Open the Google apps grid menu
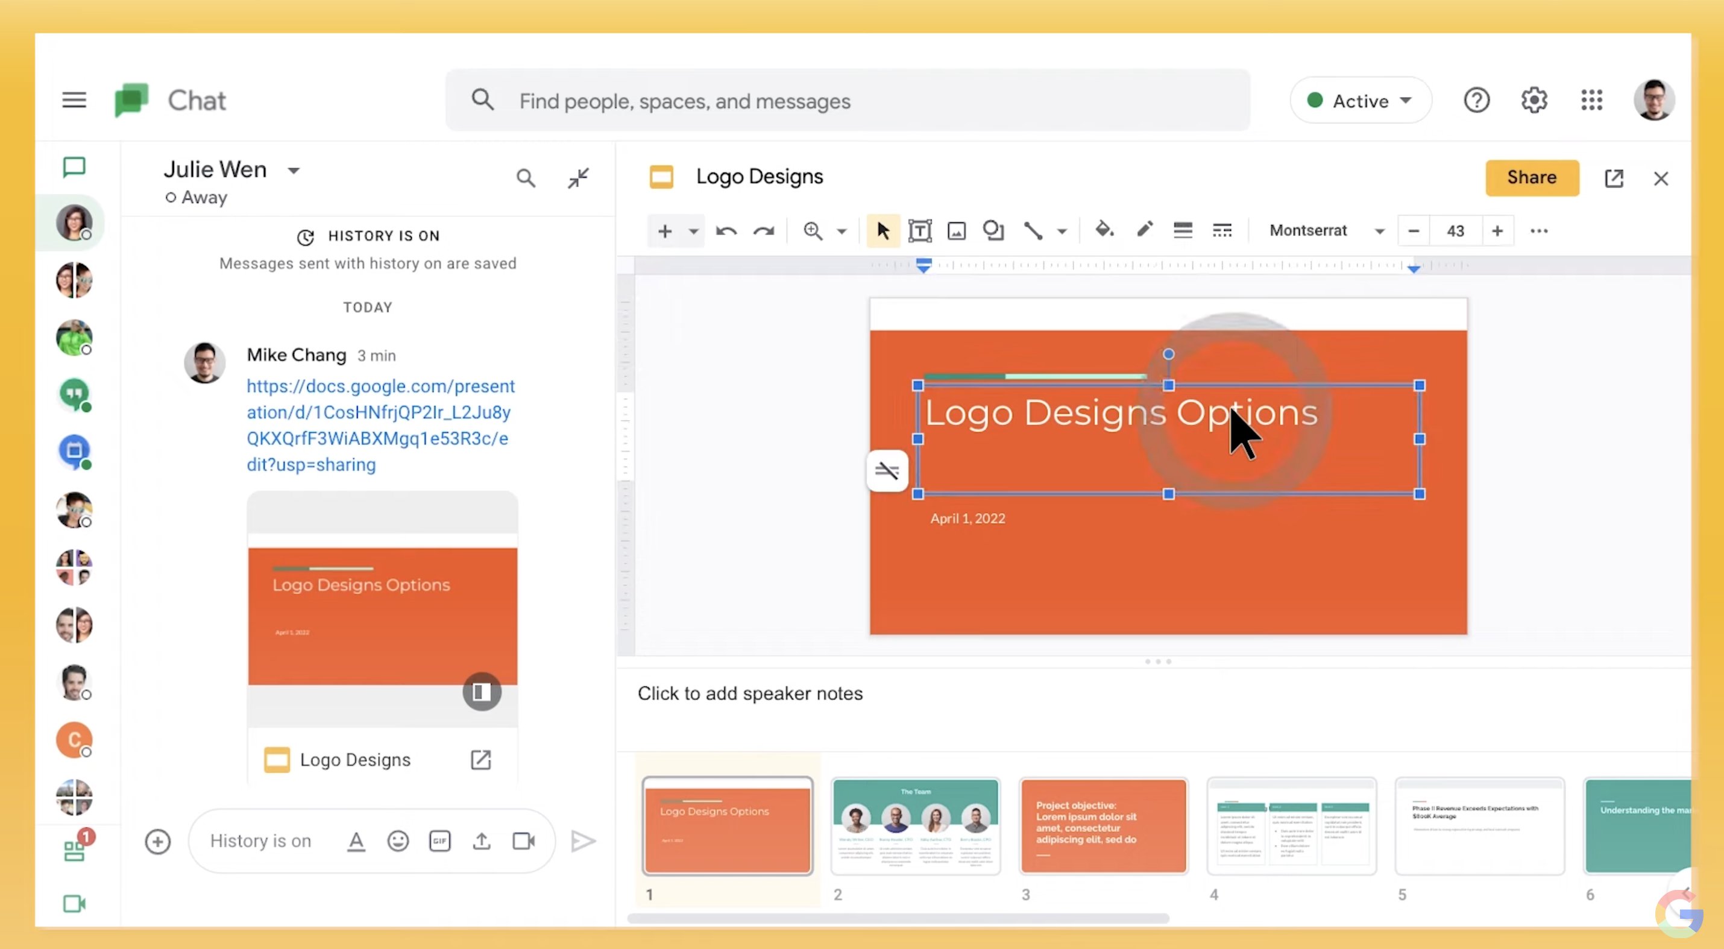 (1592, 99)
